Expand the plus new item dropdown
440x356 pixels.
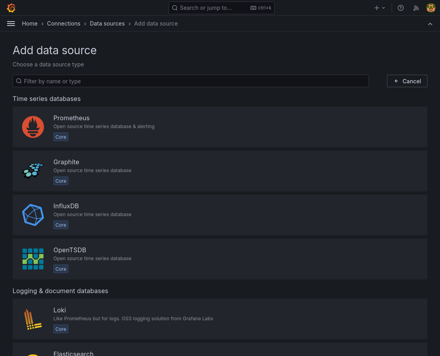click(x=379, y=8)
